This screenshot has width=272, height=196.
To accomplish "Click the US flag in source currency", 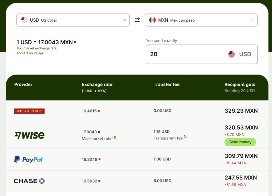I will tap(24, 20).
